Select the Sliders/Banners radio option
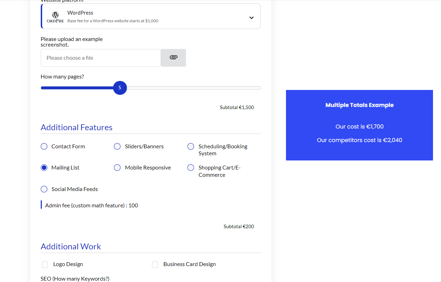The width and height of the screenshot is (441, 282). coord(117,147)
